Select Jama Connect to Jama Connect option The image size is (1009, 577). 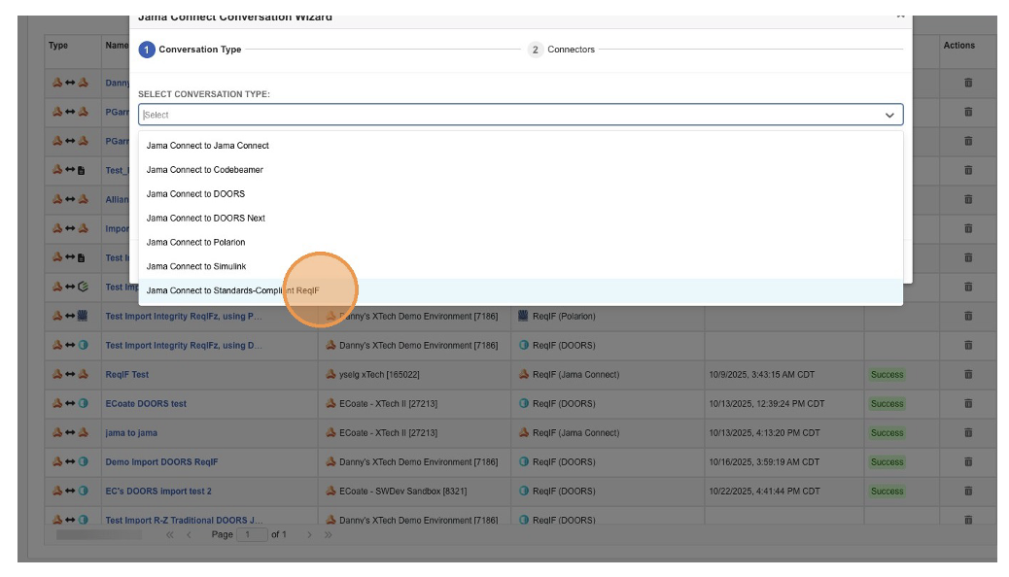[x=521, y=146]
